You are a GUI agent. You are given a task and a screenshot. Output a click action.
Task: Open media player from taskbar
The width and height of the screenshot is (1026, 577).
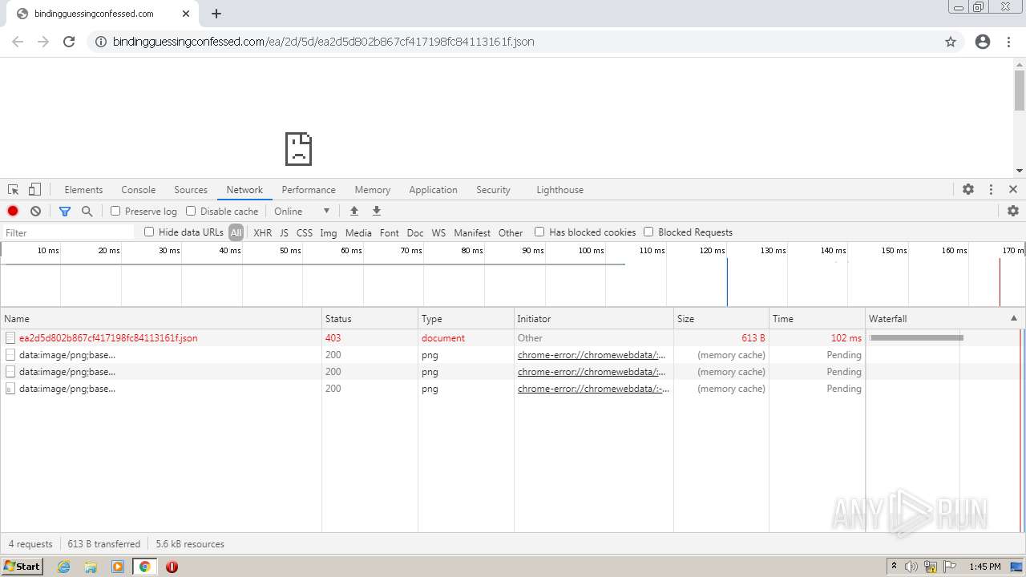click(118, 567)
